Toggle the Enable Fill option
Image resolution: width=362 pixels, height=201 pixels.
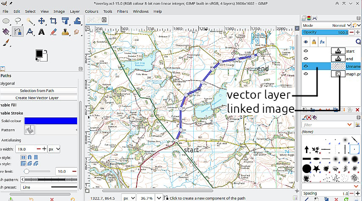[8, 105]
